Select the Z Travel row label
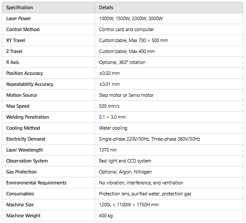The width and height of the screenshot is (246, 223). click(x=14, y=51)
